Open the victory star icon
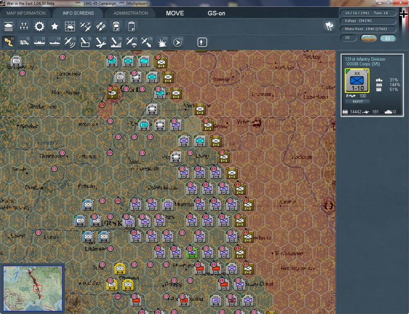This screenshot has width=409, height=314. point(54,26)
